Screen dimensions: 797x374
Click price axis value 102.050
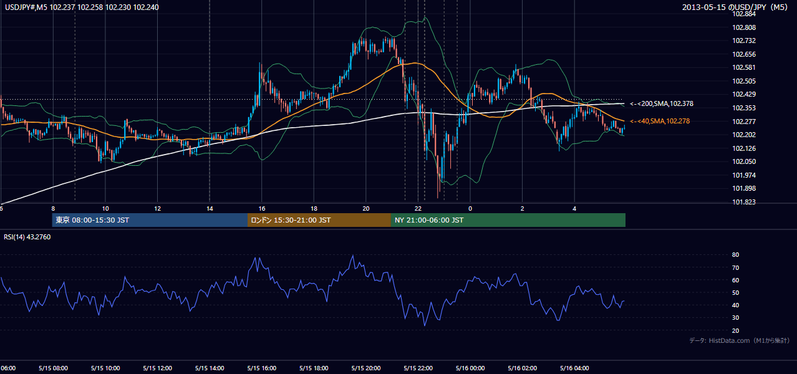745,161
